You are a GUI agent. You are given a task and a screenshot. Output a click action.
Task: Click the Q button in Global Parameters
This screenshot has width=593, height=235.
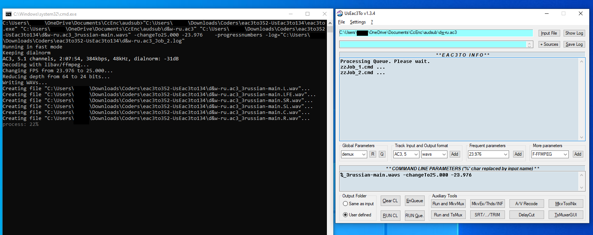(382, 154)
